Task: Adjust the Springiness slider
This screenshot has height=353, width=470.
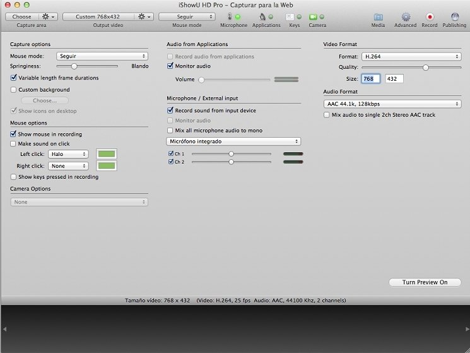Action: [74, 66]
